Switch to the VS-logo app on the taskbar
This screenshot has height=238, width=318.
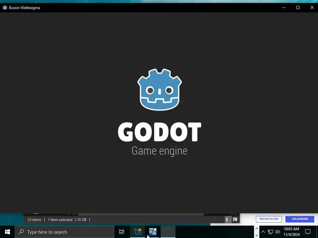pyautogui.click(x=138, y=232)
